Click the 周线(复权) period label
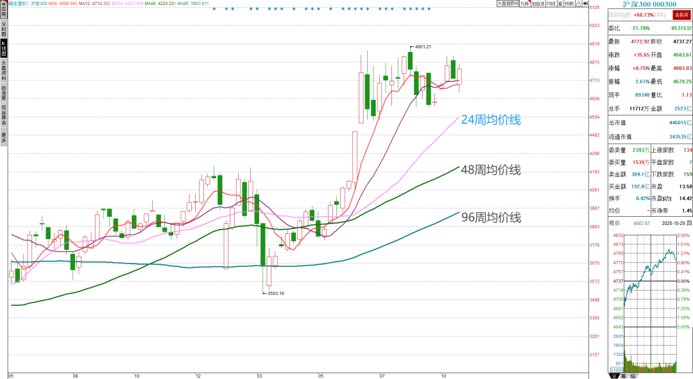Image resolution: width=693 pixels, height=379 pixels. (x=19, y=4)
